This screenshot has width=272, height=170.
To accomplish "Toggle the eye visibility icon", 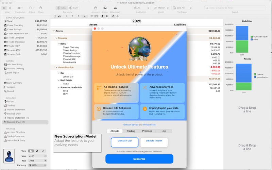I will pyautogui.click(x=59, y=16).
